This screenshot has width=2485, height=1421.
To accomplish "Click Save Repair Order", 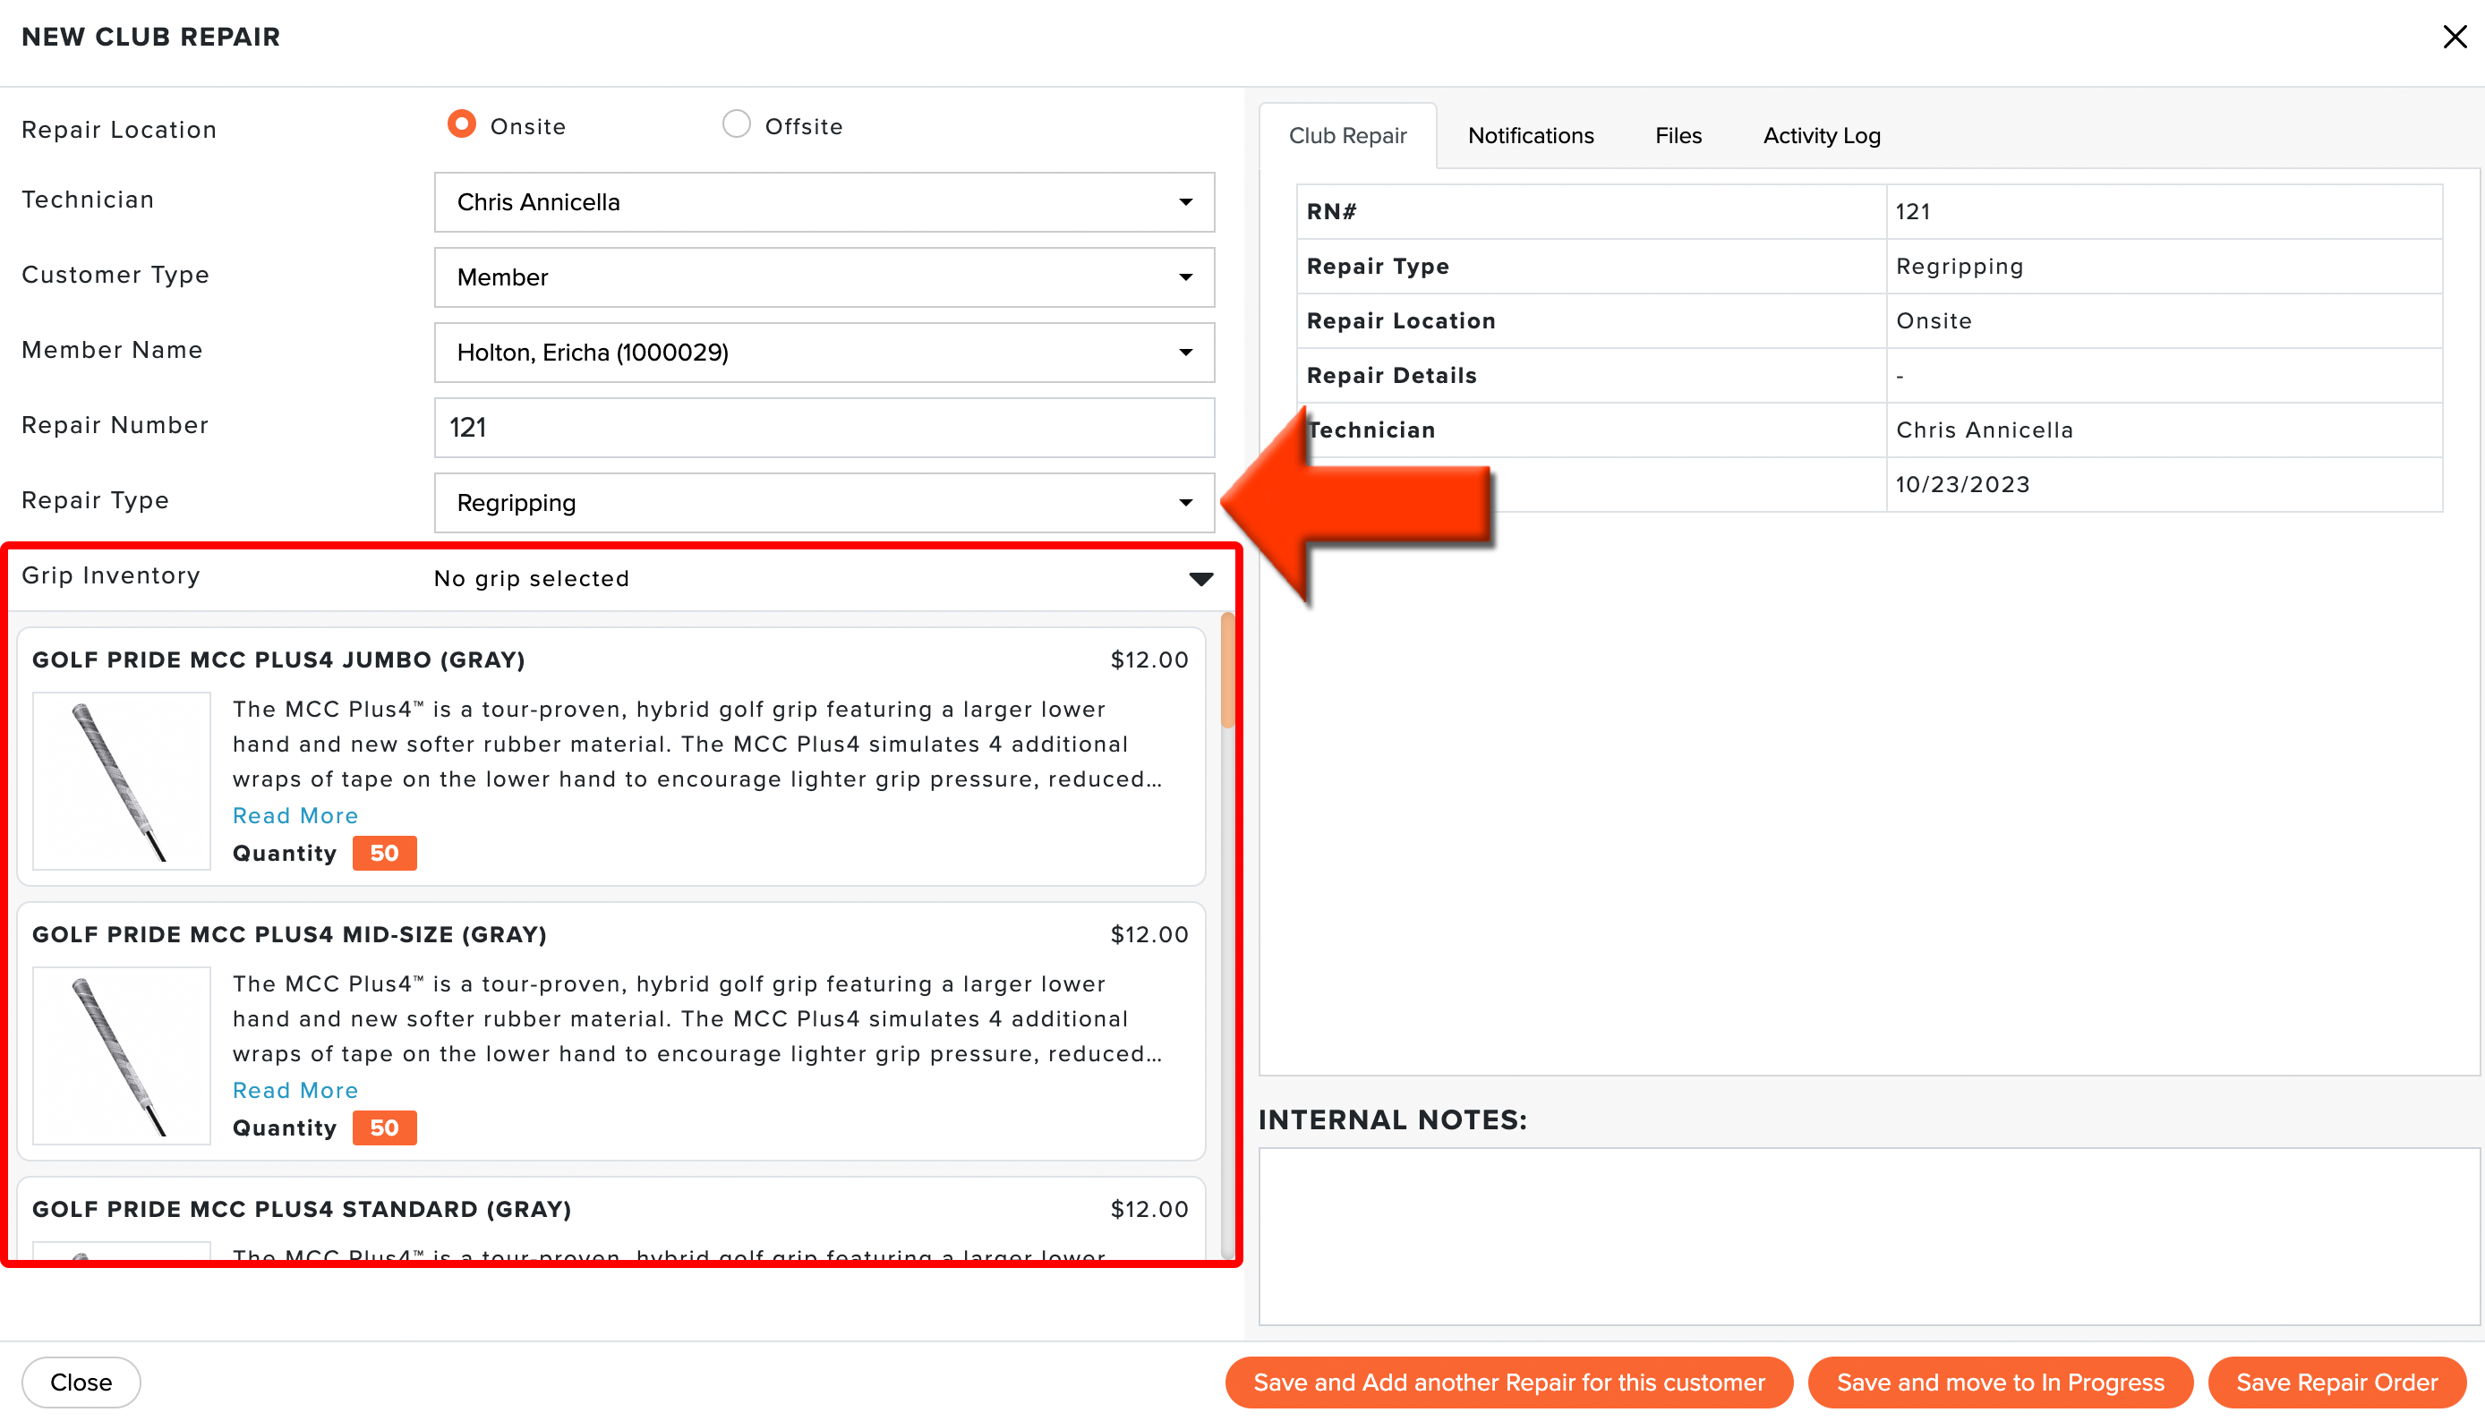I will point(2336,1382).
